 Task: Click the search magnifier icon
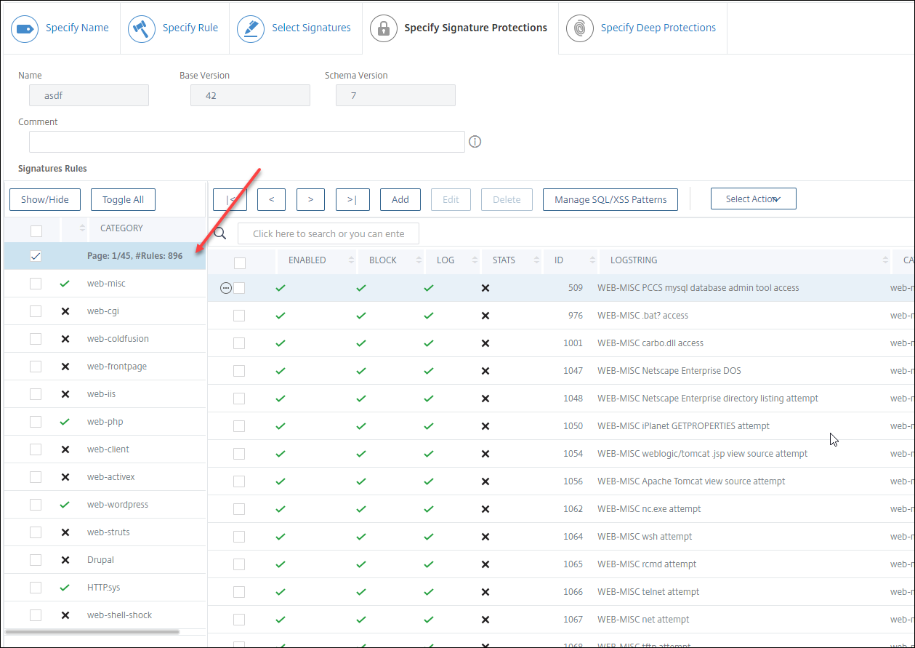coord(220,233)
